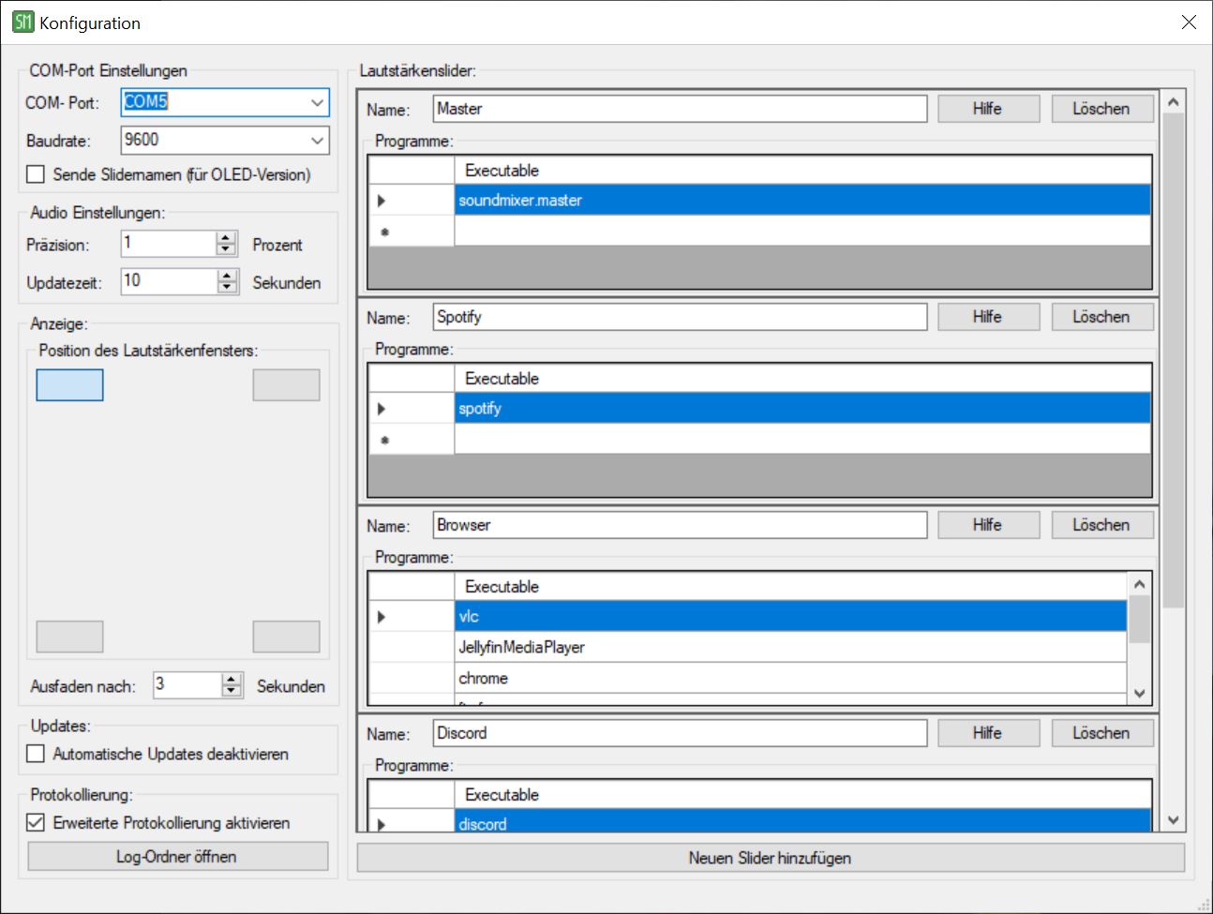This screenshot has width=1213, height=914.
Task: Increase Präzision with the up arrow
Action: (226, 238)
